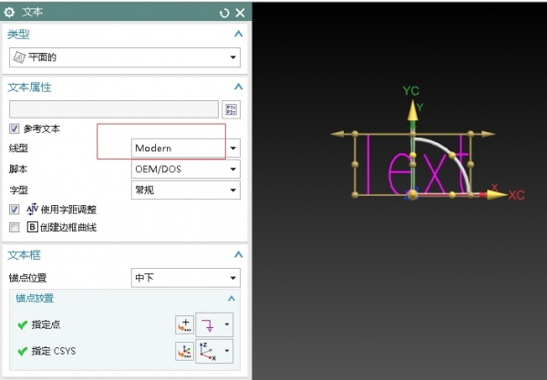Click the inferred point type icon

(x=209, y=325)
